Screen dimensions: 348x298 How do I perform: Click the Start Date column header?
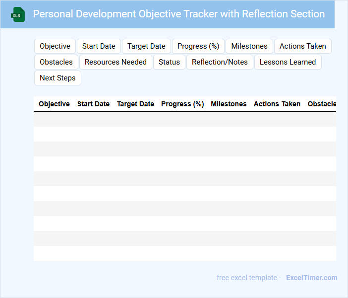(x=93, y=104)
